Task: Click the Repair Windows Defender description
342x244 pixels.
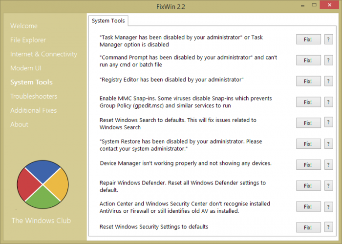Action: pos(183,186)
